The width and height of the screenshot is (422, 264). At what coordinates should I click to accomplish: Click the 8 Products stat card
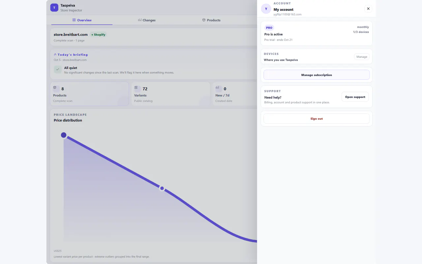89,94
